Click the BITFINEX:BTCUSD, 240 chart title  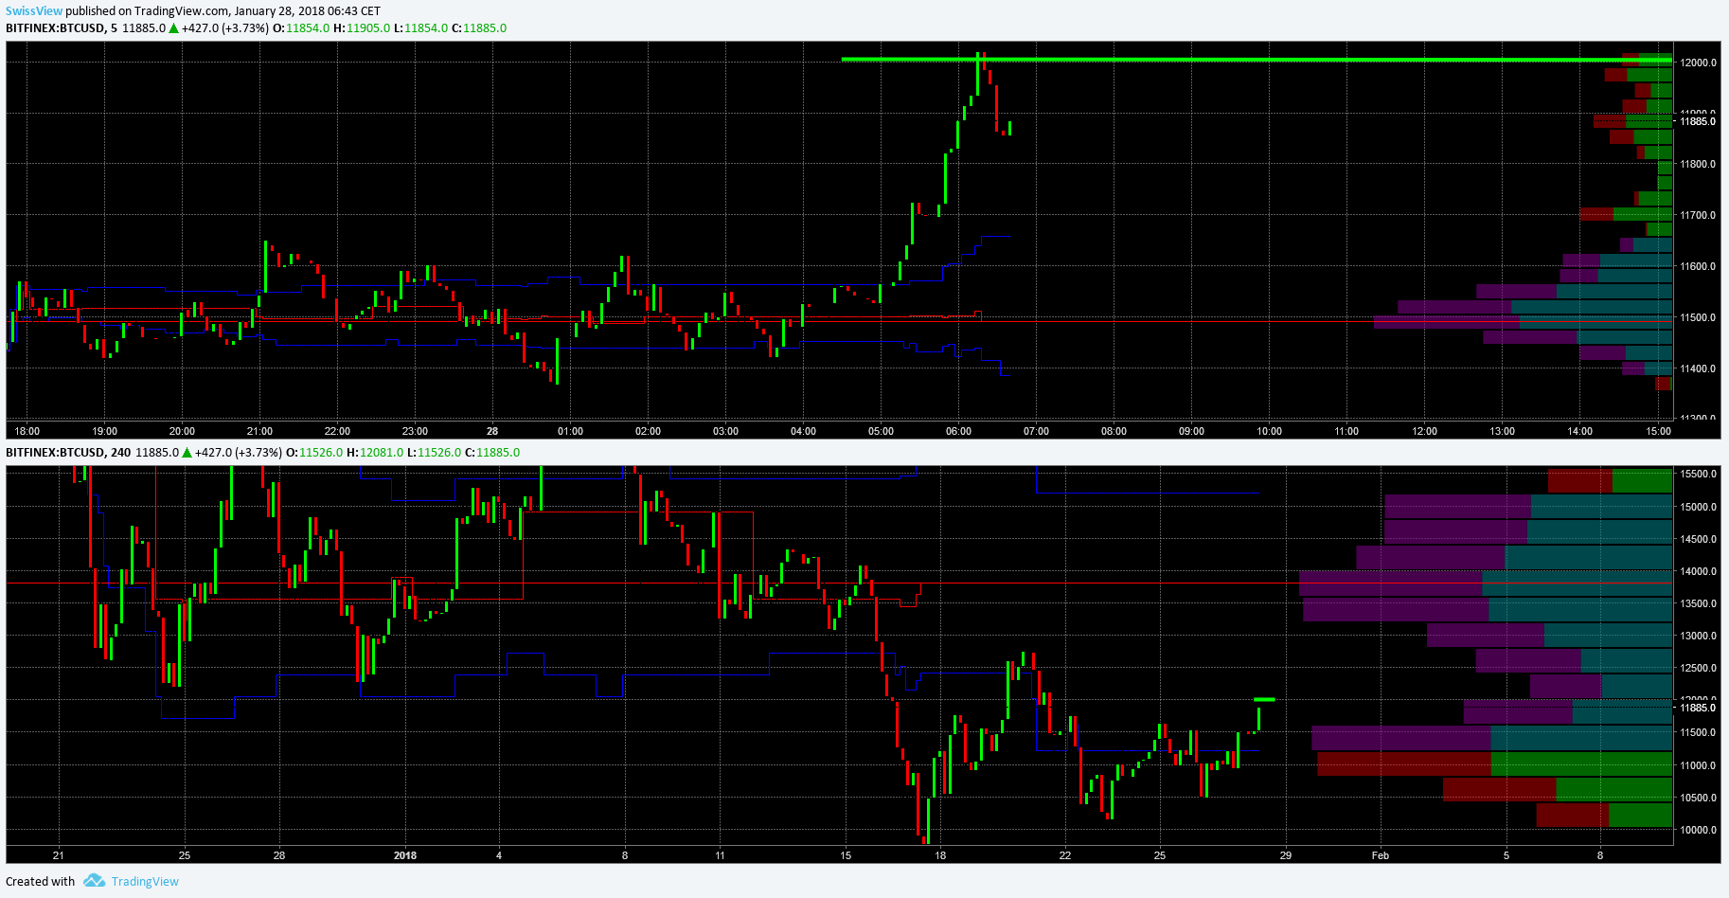68,453
